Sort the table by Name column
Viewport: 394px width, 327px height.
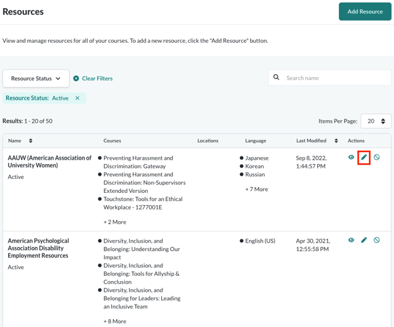coord(30,141)
